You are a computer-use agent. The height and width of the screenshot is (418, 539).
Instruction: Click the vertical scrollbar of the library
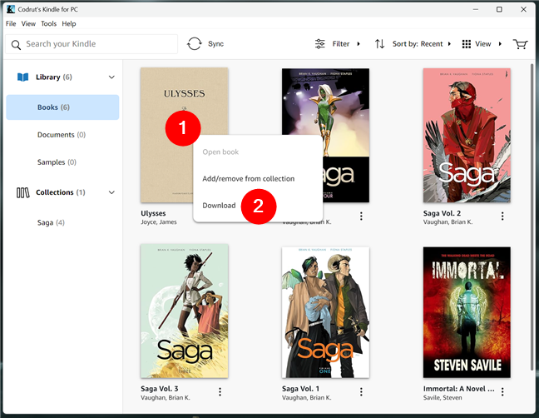pyautogui.click(x=532, y=216)
